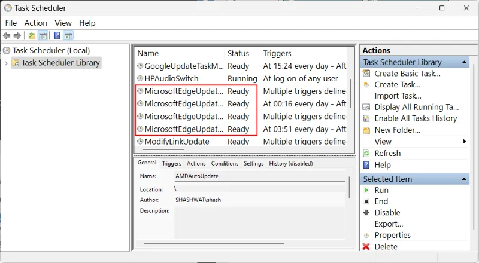The image size is (479, 263).
Task: Click Create Task... action
Action: click(398, 85)
